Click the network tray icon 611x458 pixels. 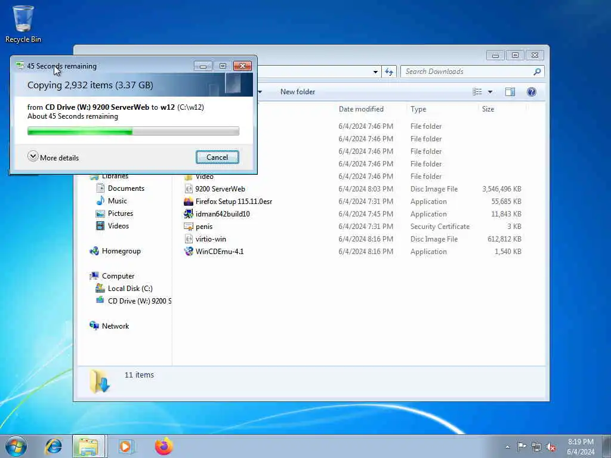[x=536, y=447]
